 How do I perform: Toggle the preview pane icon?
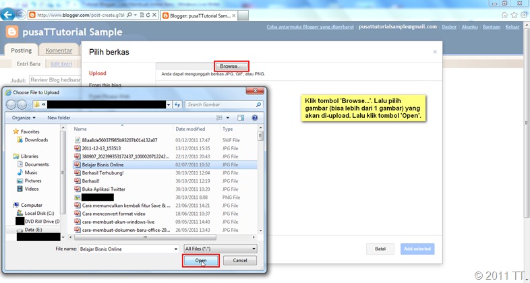click(241, 117)
